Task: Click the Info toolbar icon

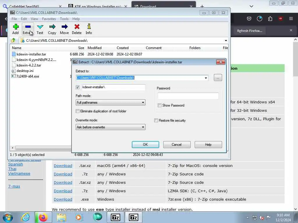Action: [89, 29]
